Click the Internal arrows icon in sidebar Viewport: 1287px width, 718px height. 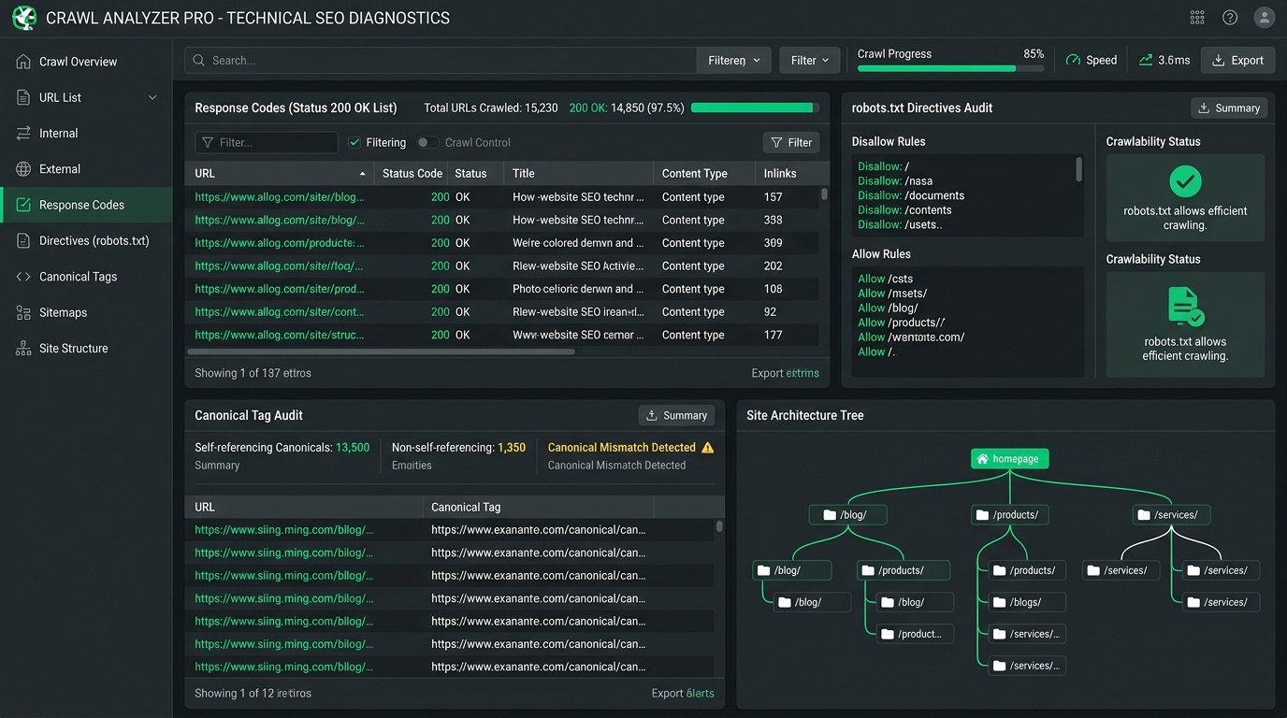(23, 134)
